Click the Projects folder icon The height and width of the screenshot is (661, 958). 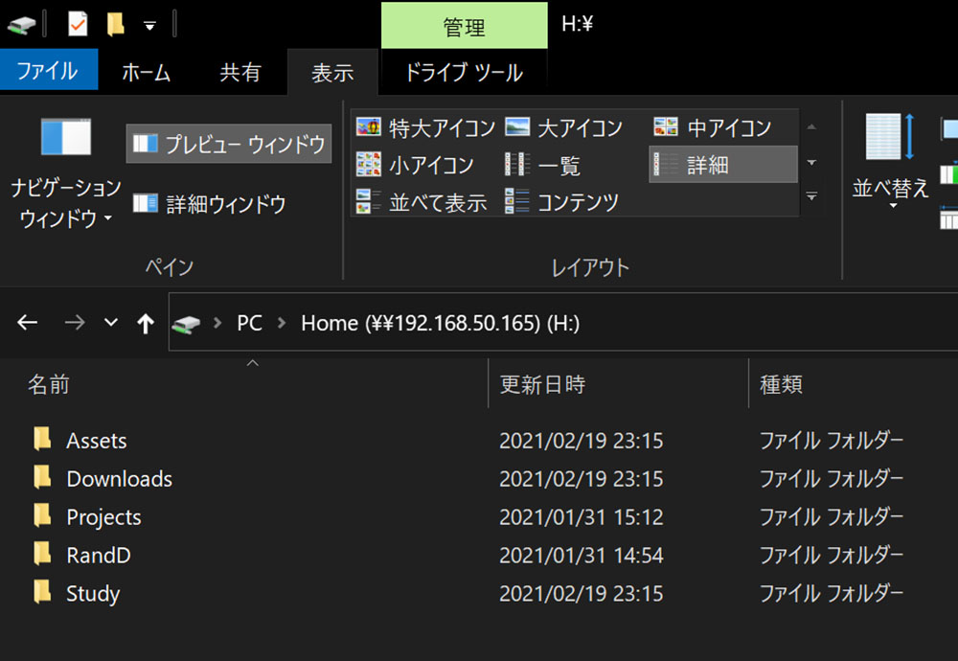click(x=42, y=515)
